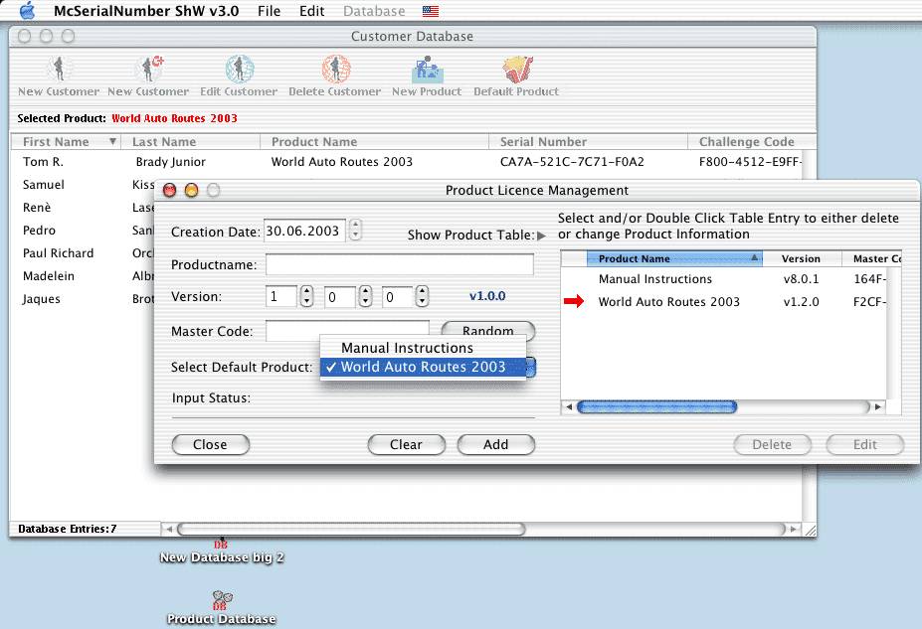Open the File menu
The height and width of the screenshot is (629, 922).
coord(269,12)
